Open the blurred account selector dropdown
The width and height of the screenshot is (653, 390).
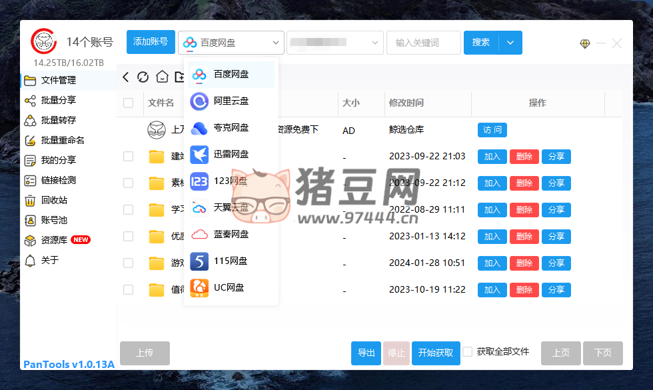[334, 43]
